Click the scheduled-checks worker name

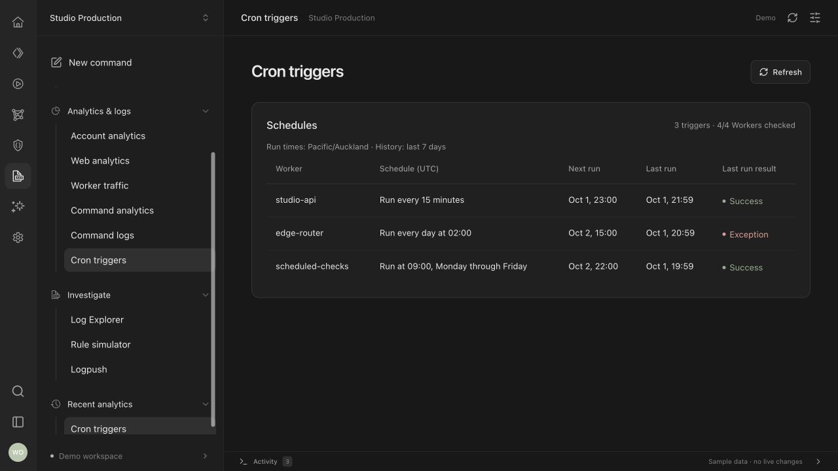[312, 266]
